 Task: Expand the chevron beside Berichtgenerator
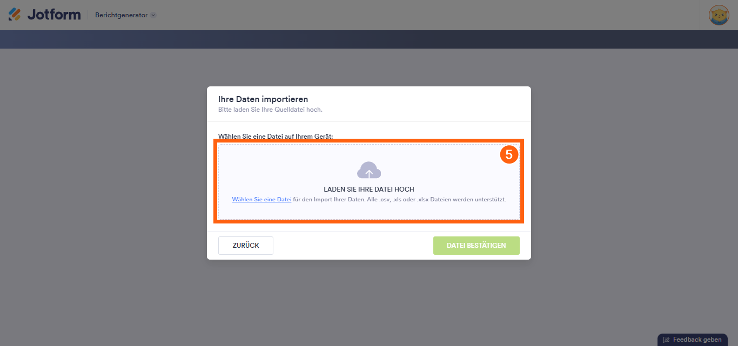click(153, 15)
